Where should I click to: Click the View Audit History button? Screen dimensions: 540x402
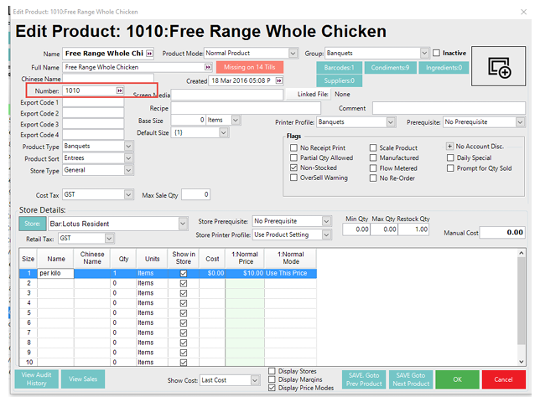[37, 379]
